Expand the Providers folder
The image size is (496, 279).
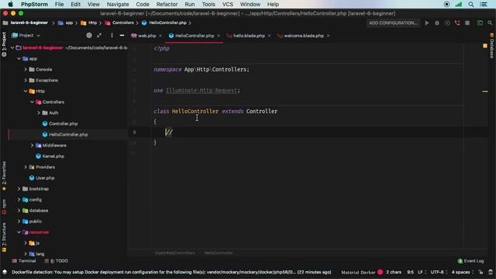[26, 167]
